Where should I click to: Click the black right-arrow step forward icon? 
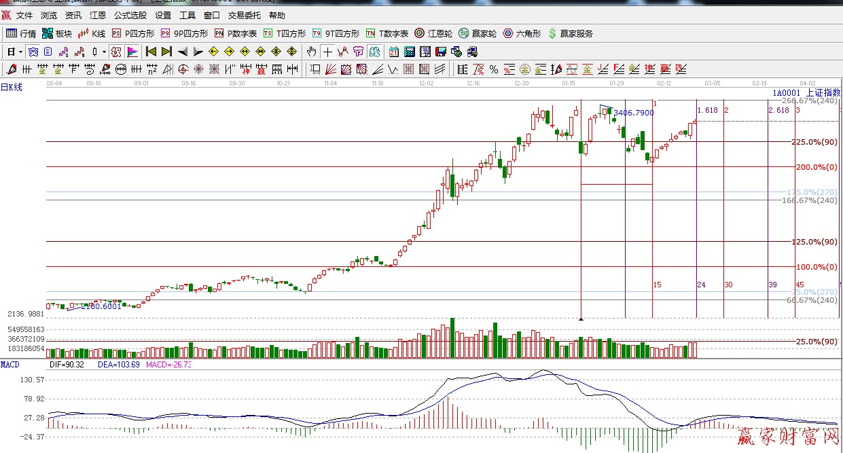pyautogui.click(x=198, y=52)
